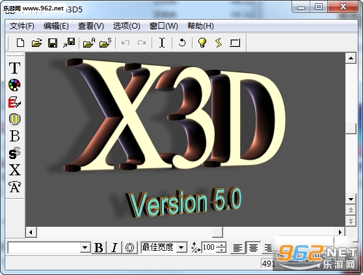
Task: Maximize the window
Action: click(319, 7)
